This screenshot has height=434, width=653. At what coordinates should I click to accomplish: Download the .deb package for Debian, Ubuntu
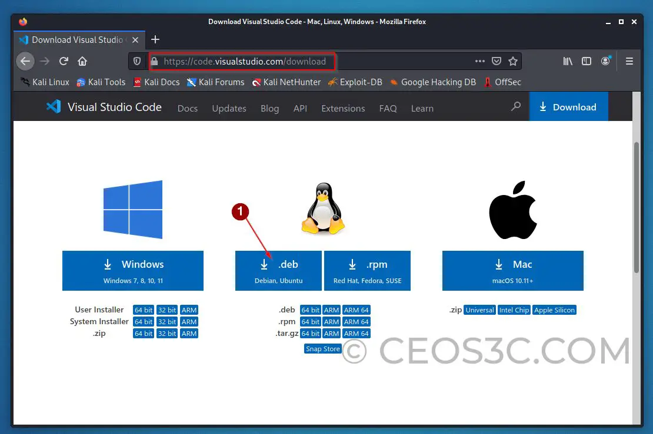click(x=279, y=271)
